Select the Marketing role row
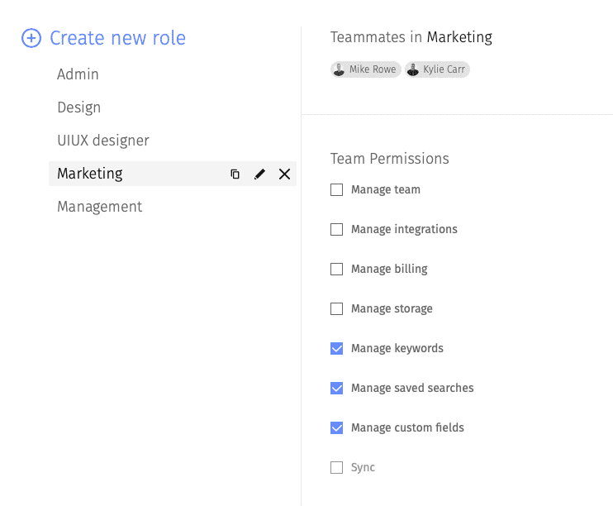The width and height of the screenshot is (613, 506). [173, 174]
